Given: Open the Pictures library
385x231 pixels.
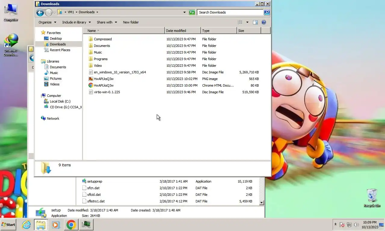Looking at the screenshot, I should pos(55,79).
